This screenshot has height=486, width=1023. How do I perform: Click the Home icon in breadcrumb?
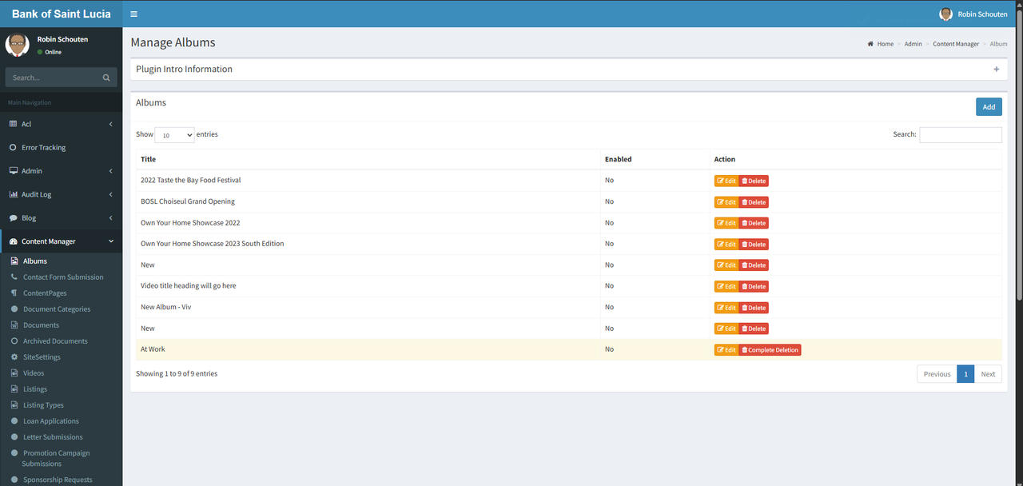[870, 44]
